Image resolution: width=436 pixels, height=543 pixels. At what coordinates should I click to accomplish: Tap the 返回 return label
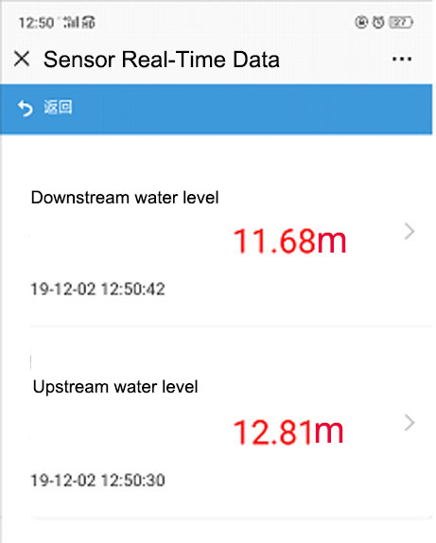pos(58,107)
